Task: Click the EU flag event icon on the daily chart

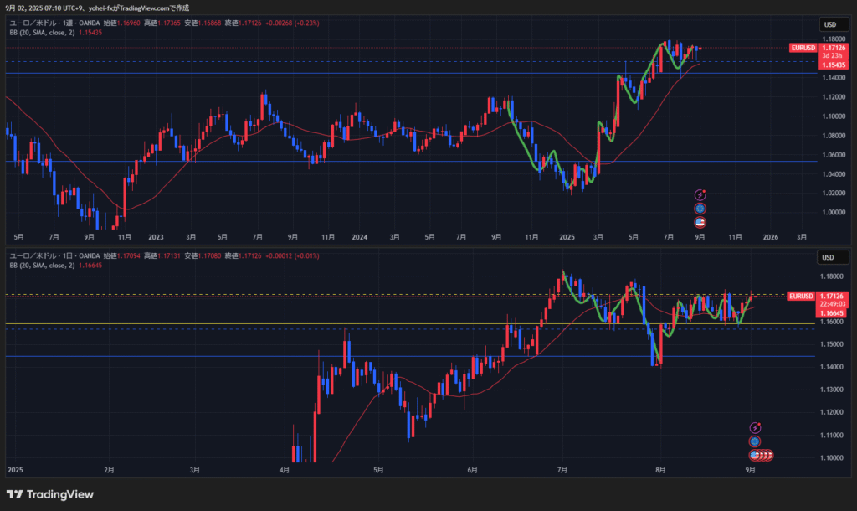Action: coord(755,441)
